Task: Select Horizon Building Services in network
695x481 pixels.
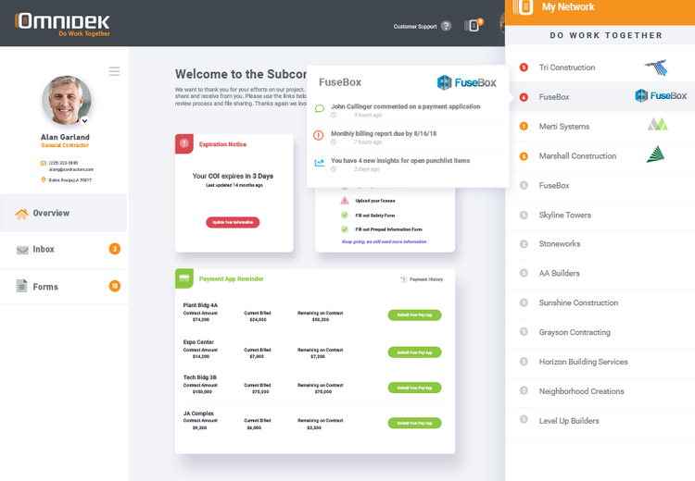Action: point(600,362)
